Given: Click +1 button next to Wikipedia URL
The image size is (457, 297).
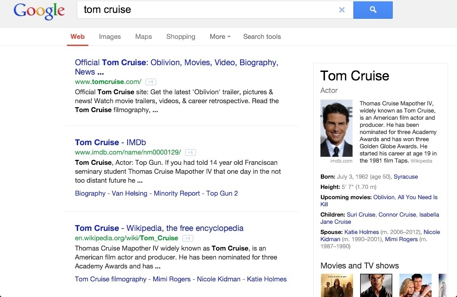Looking at the screenshot, I should click(188, 238).
